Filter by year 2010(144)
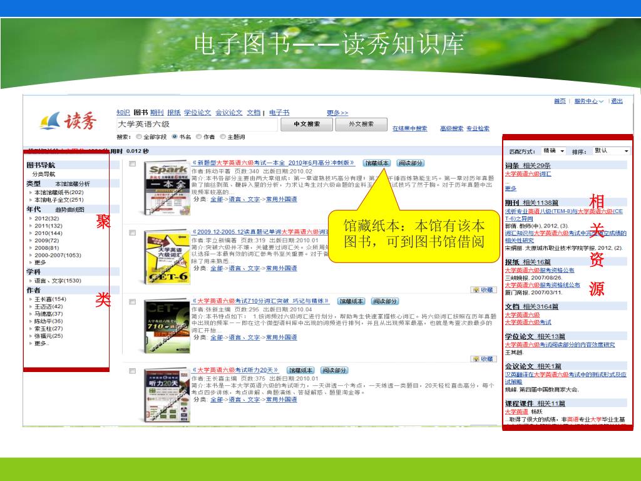The height and width of the screenshot is (481, 641). 48,233
